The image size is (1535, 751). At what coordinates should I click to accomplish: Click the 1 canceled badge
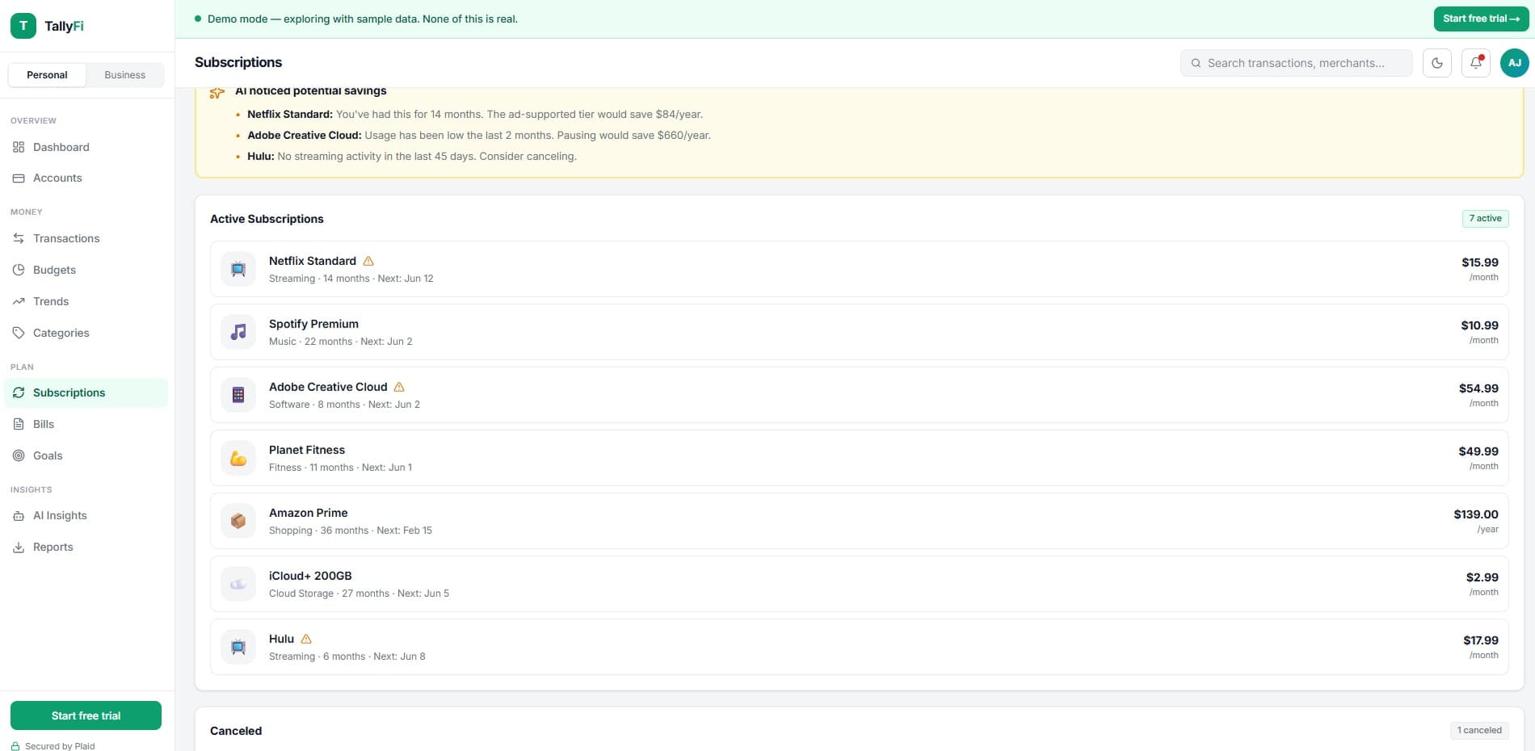(x=1479, y=731)
